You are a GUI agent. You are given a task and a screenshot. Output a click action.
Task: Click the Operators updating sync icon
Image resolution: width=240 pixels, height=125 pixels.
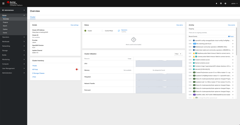click(x=119, y=31)
